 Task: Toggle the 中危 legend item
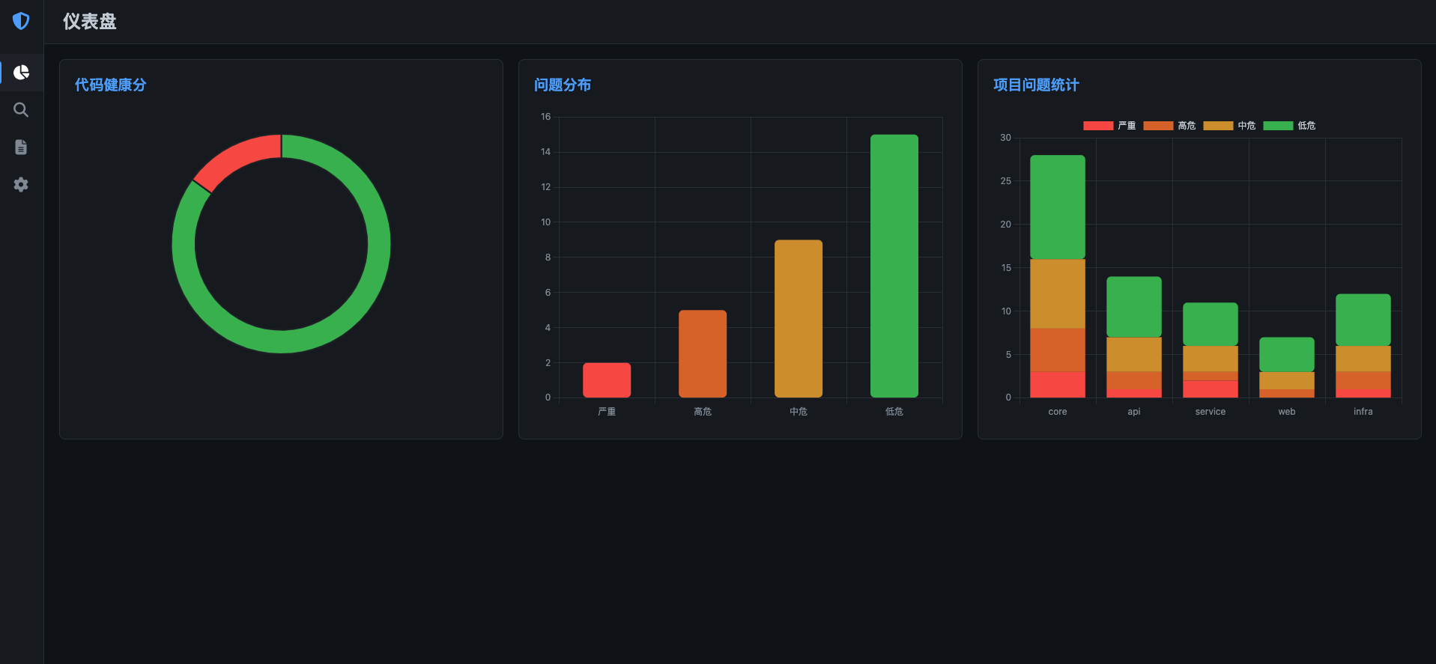pos(1229,126)
